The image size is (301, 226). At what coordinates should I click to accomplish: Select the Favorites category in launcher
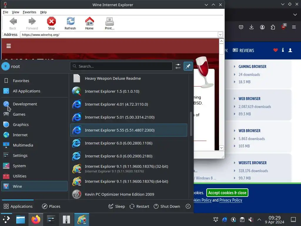coord(34,81)
